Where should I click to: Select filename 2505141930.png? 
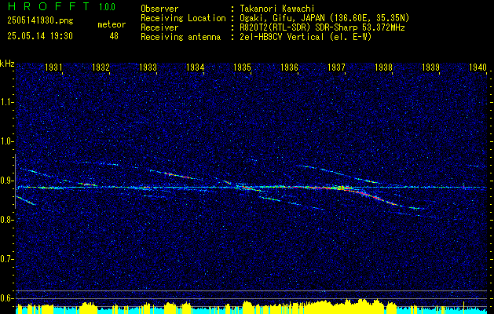point(40,20)
